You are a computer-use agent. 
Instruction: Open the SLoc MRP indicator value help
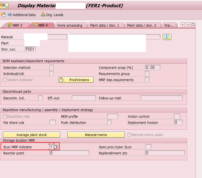point(56,147)
